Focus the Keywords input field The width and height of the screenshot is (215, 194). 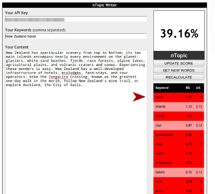pos(76,36)
